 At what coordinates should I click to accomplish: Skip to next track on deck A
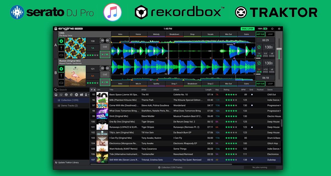coord(107,40)
